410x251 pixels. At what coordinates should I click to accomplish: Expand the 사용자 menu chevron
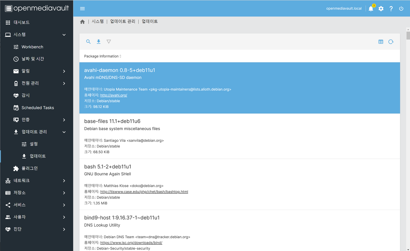tap(64, 217)
